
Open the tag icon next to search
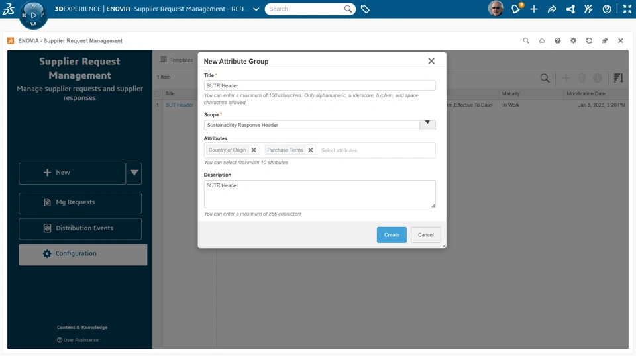tap(365, 9)
